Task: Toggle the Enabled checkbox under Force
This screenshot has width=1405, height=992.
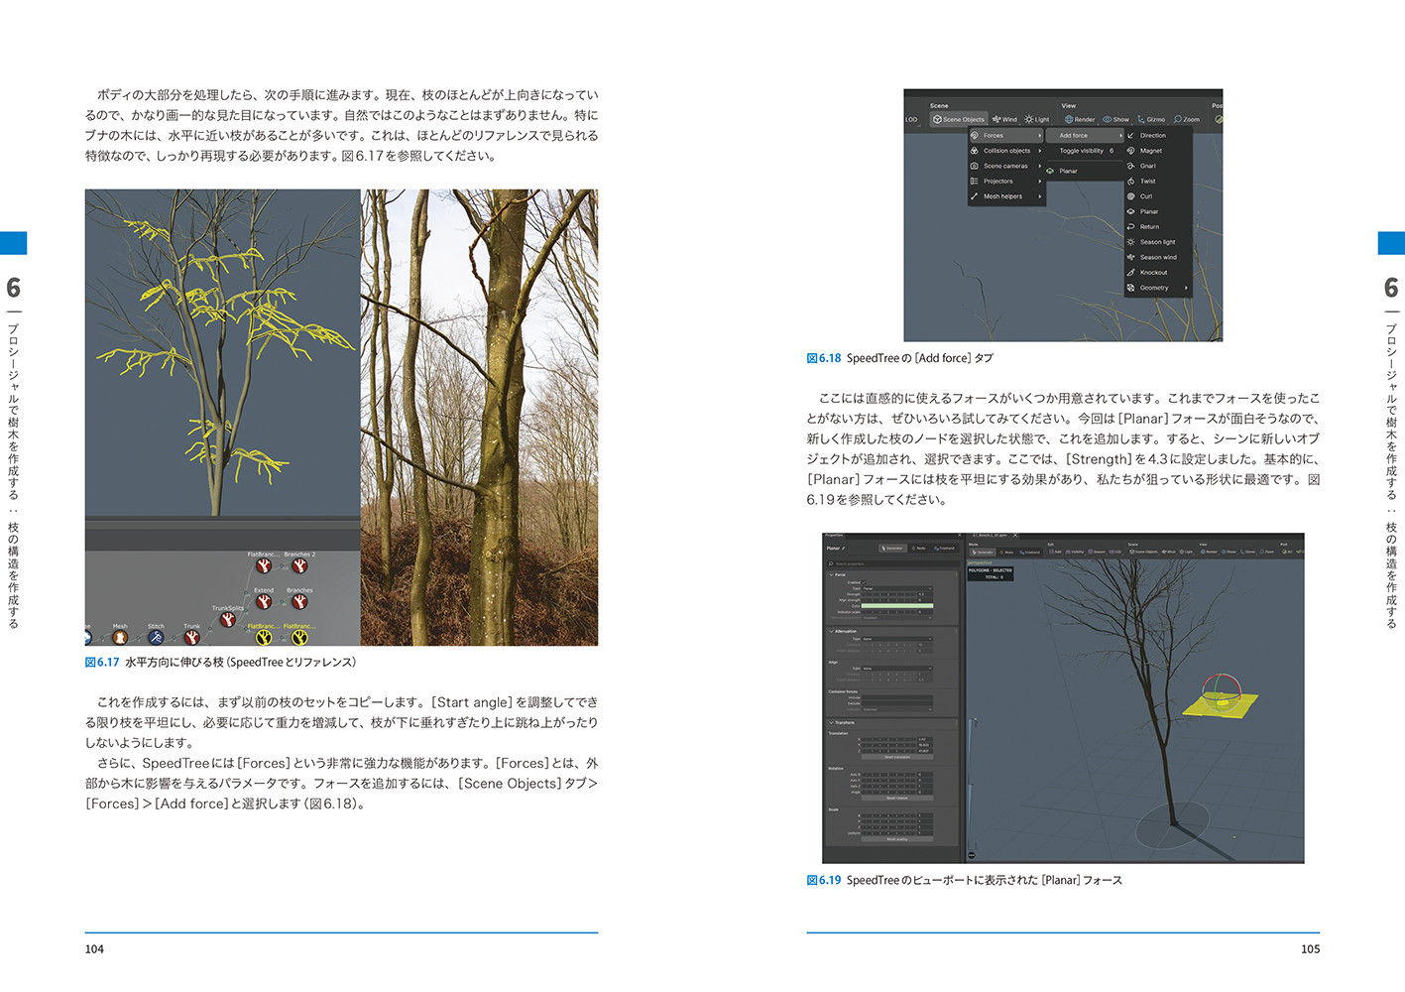Action: (x=864, y=582)
